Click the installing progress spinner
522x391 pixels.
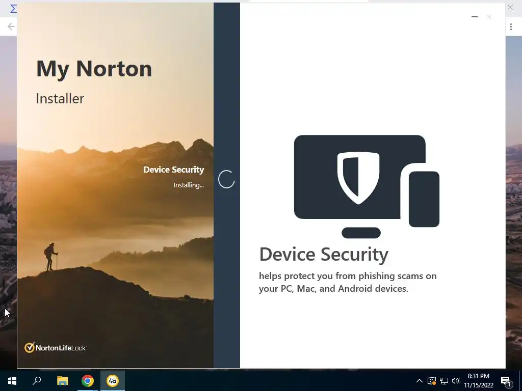pyautogui.click(x=226, y=179)
